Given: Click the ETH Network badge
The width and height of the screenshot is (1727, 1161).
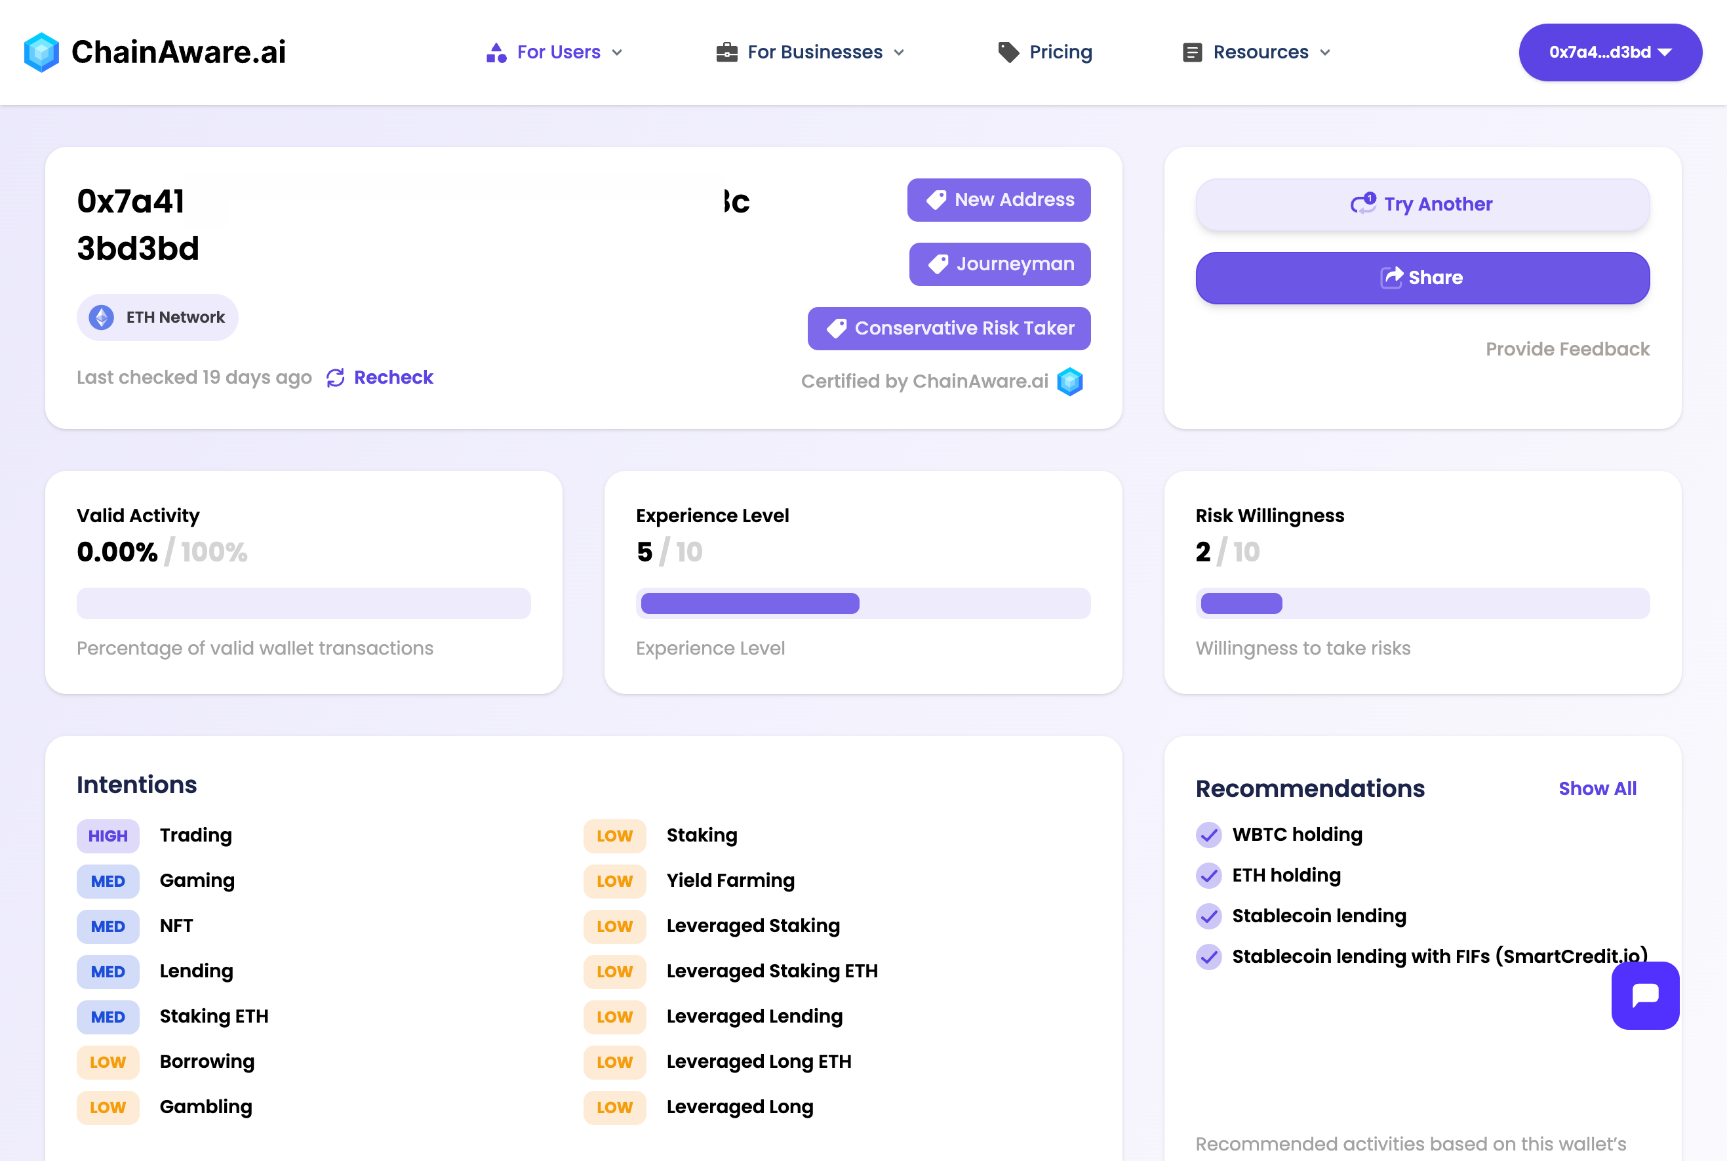Looking at the screenshot, I should click(157, 317).
